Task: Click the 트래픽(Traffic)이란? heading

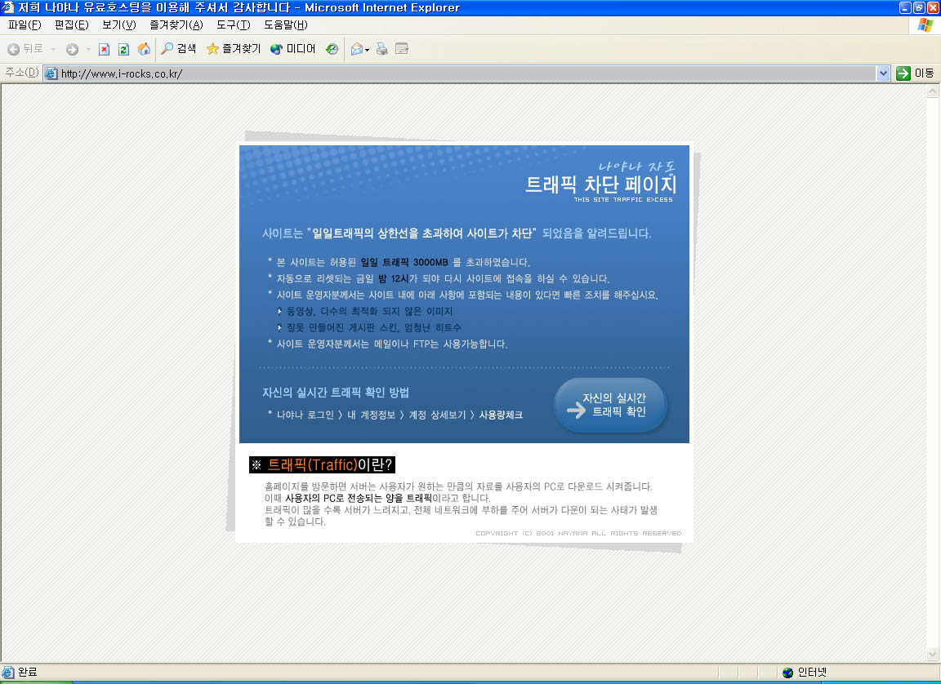Action: pyautogui.click(x=323, y=464)
